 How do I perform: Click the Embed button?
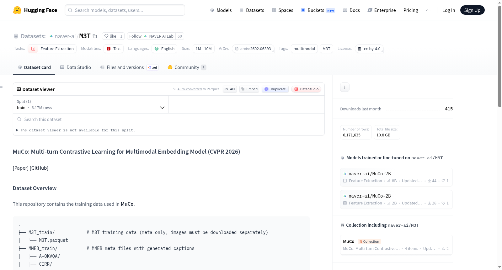[x=249, y=89]
